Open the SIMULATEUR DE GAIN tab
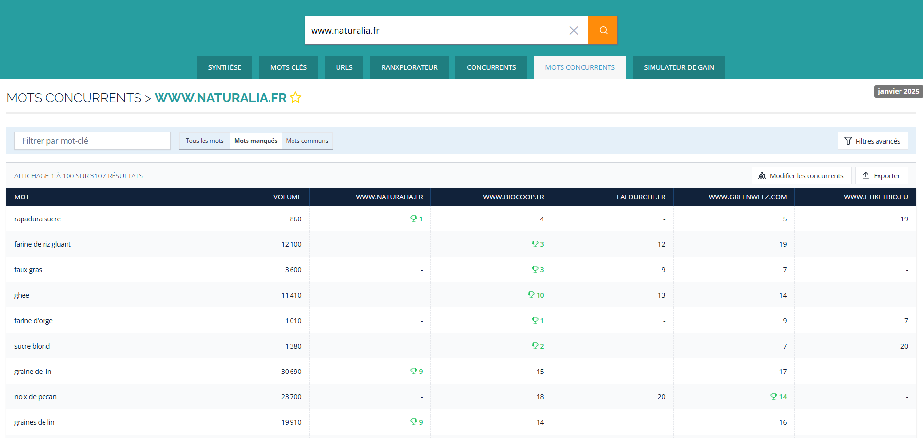The height and width of the screenshot is (438, 923). [679, 67]
